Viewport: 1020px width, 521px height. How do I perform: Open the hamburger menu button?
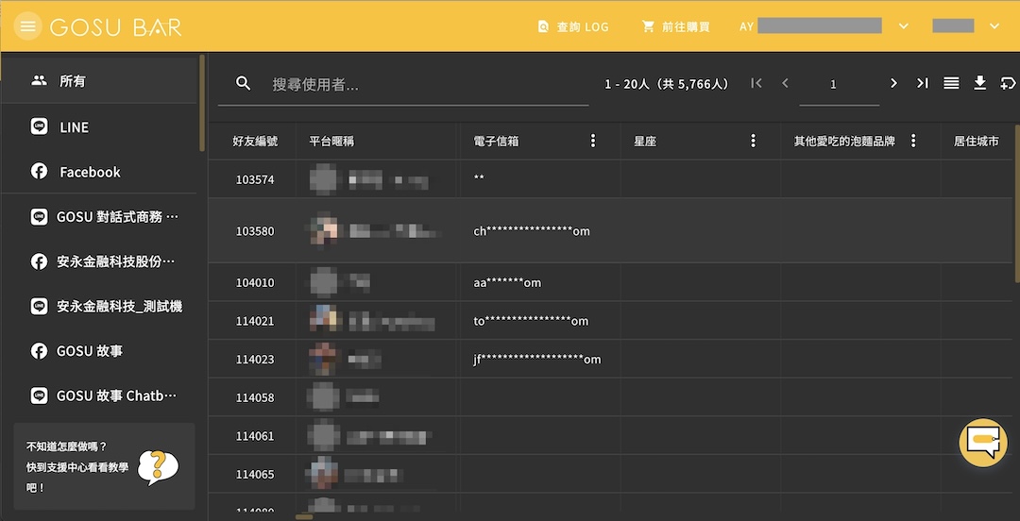[27, 26]
